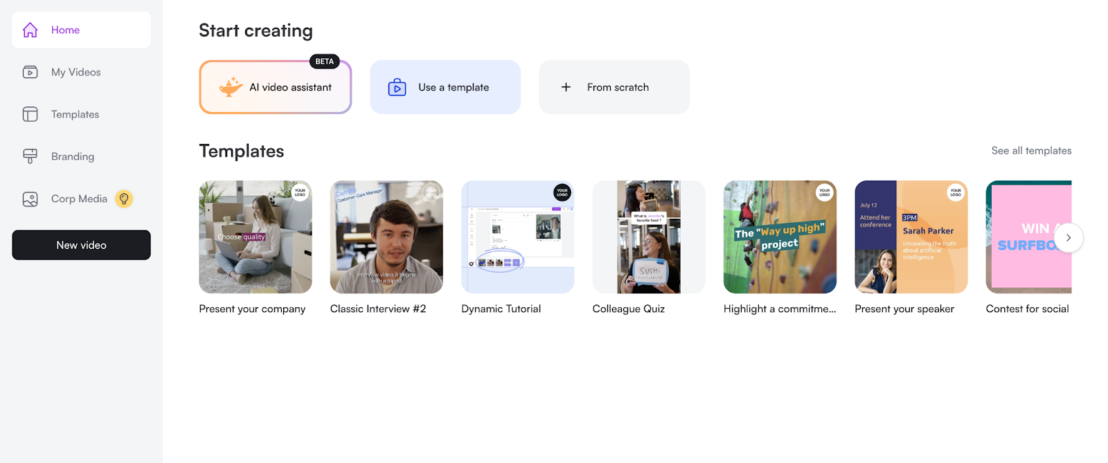Click the My Videos play icon
This screenshot has width=1108, height=463.
click(30, 72)
